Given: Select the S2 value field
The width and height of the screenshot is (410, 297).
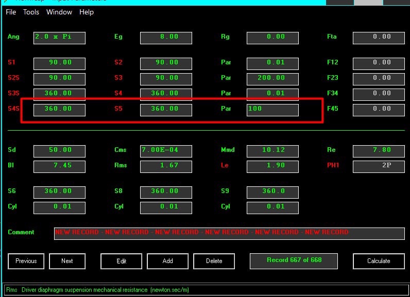Looking at the screenshot, I should click(166, 64).
